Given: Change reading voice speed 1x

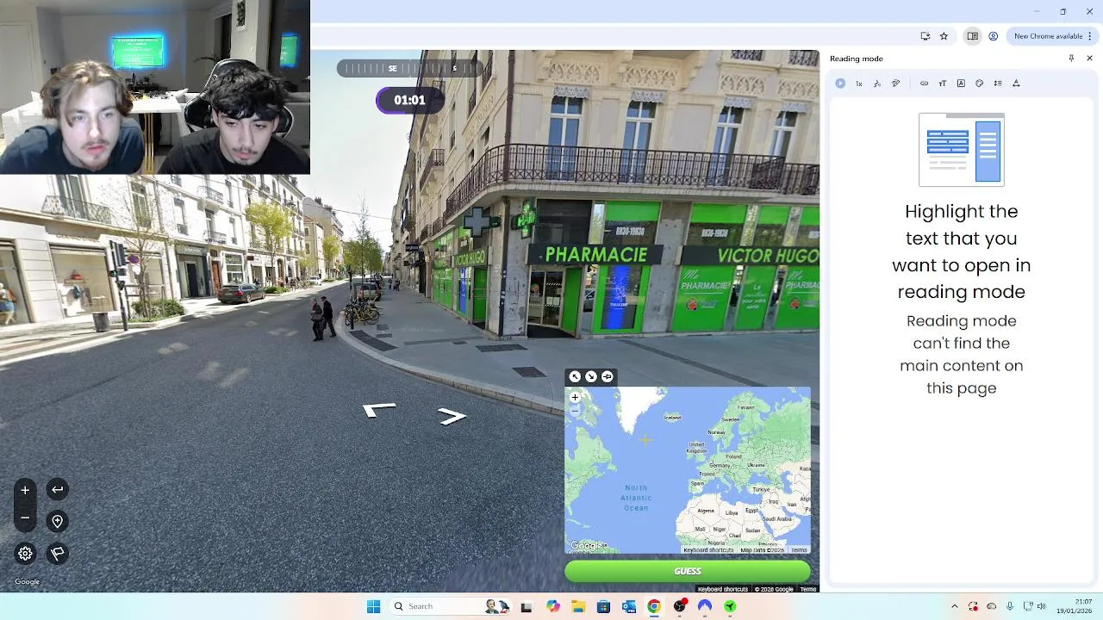Looking at the screenshot, I should click(858, 84).
